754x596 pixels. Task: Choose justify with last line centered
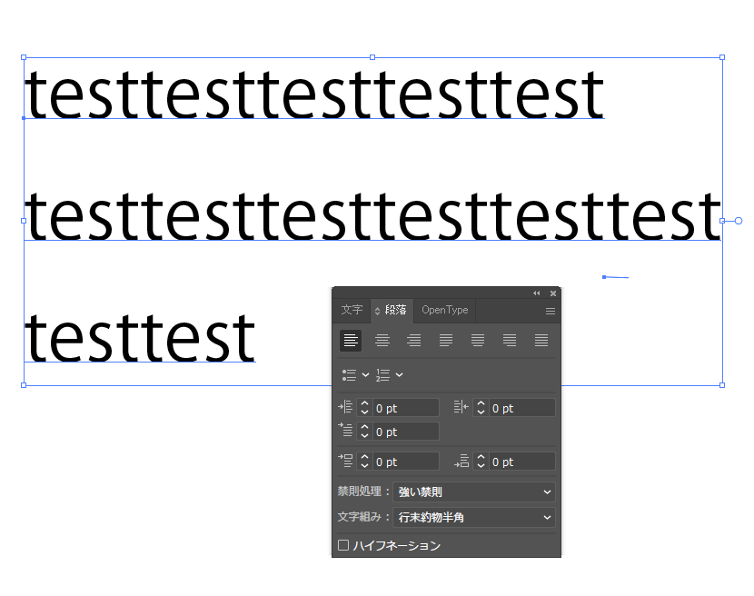(478, 341)
